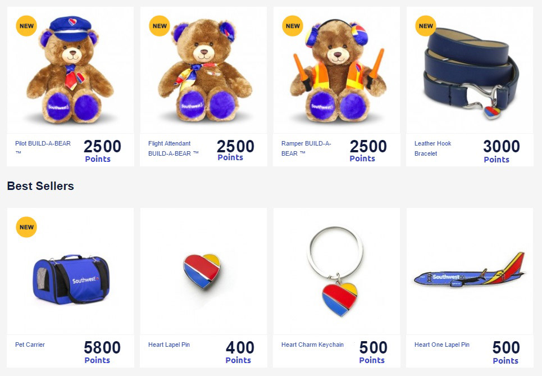Click the NEW badge on Ramper bear

tap(293, 26)
